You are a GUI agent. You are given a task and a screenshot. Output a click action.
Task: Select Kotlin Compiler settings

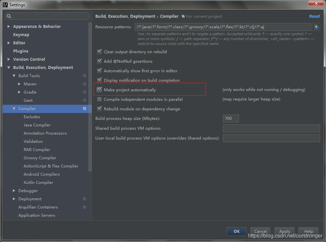tap(38, 182)
